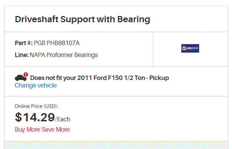Click the word Bearing in the title
232x149 pixels.
pyautogui.click(x=134, y=19)
